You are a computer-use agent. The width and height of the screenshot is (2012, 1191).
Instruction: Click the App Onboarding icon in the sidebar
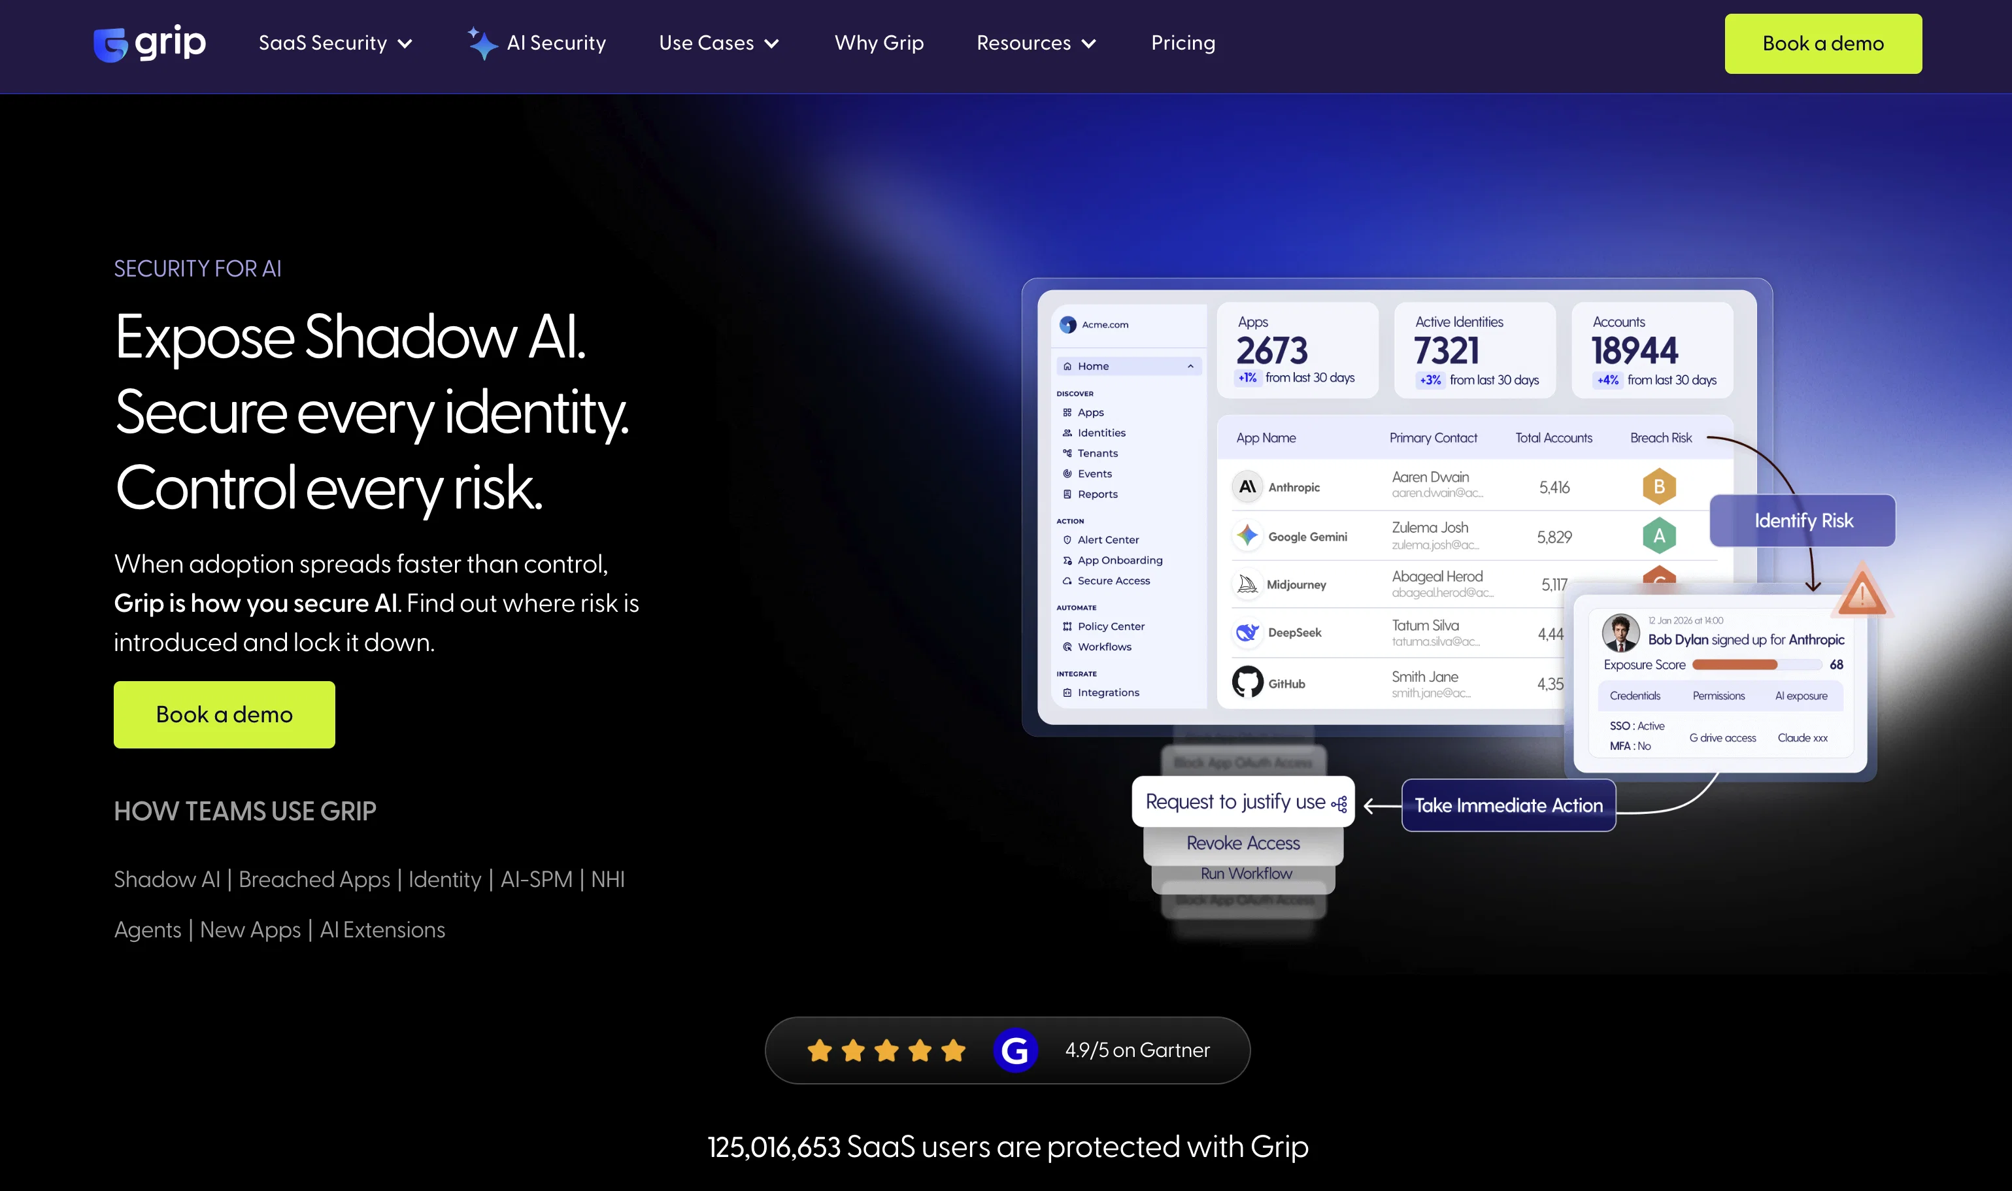[1067, 561]
